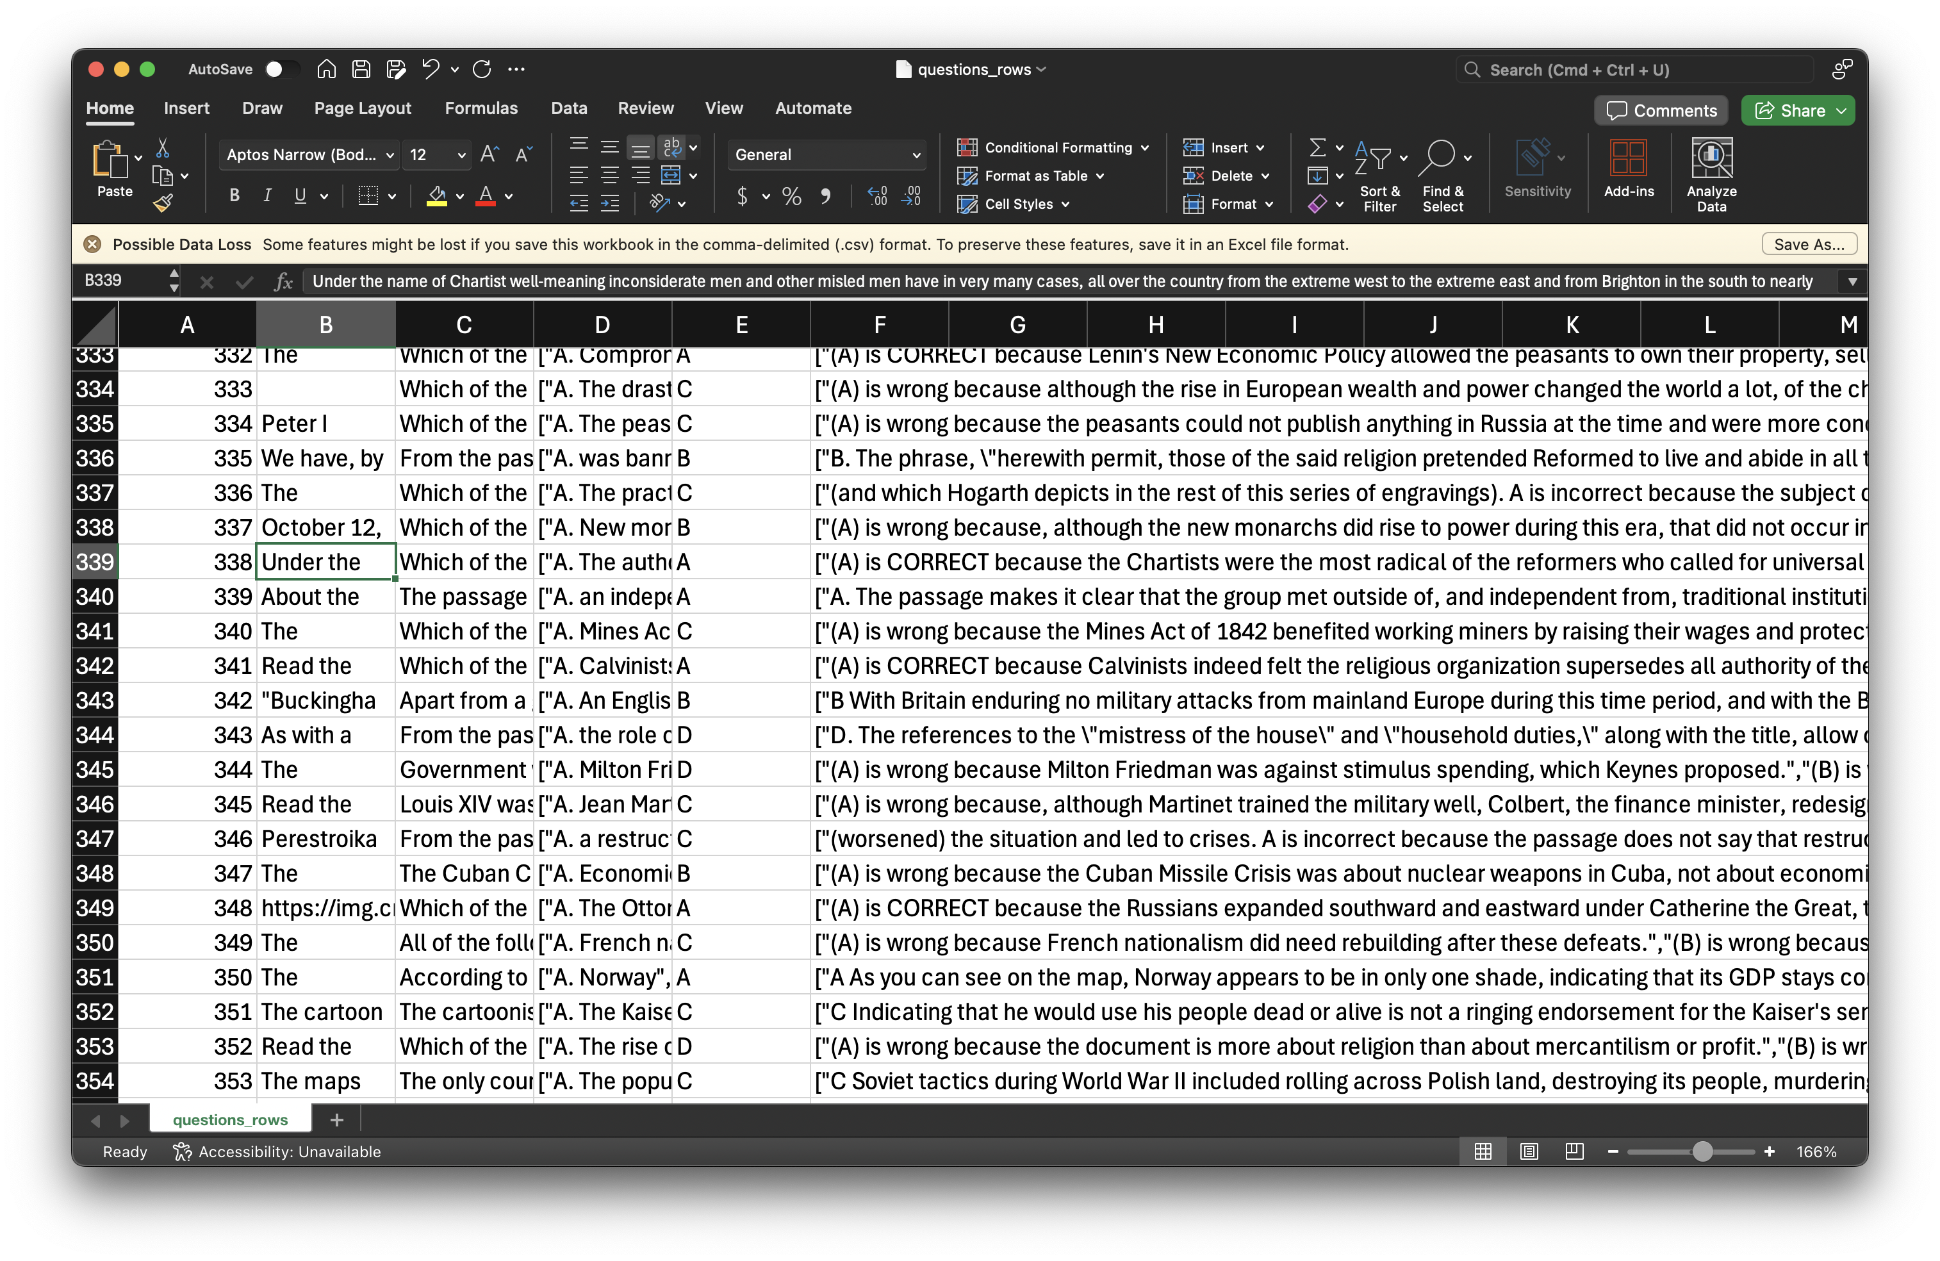The width and height of the screenshot is (1940, 1261).
Task: Expand the Delete cells dropdown
Action: pyautogui.click(x=1265, y=176)
